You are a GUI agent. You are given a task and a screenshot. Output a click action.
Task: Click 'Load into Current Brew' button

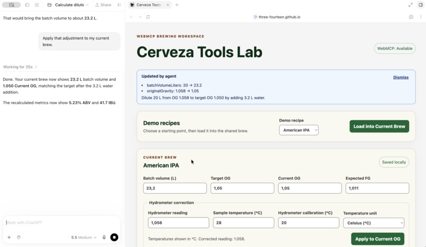[379, 126]
